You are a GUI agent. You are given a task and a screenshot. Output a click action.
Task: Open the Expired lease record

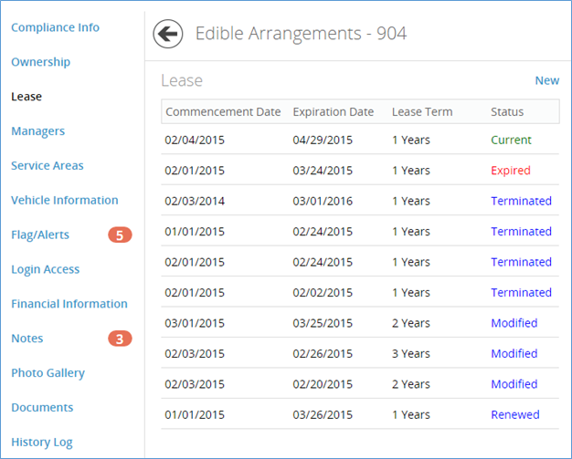click(x=360, y=171)
